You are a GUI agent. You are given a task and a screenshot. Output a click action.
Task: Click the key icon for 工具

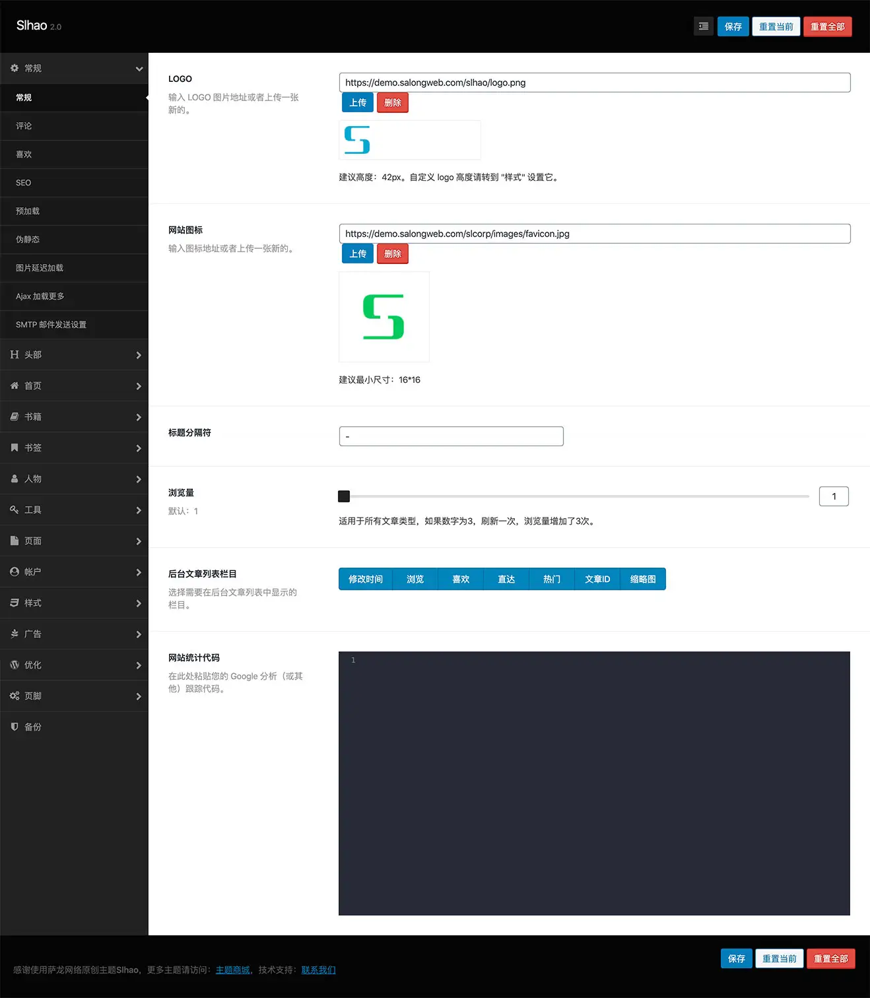(15, 510)
